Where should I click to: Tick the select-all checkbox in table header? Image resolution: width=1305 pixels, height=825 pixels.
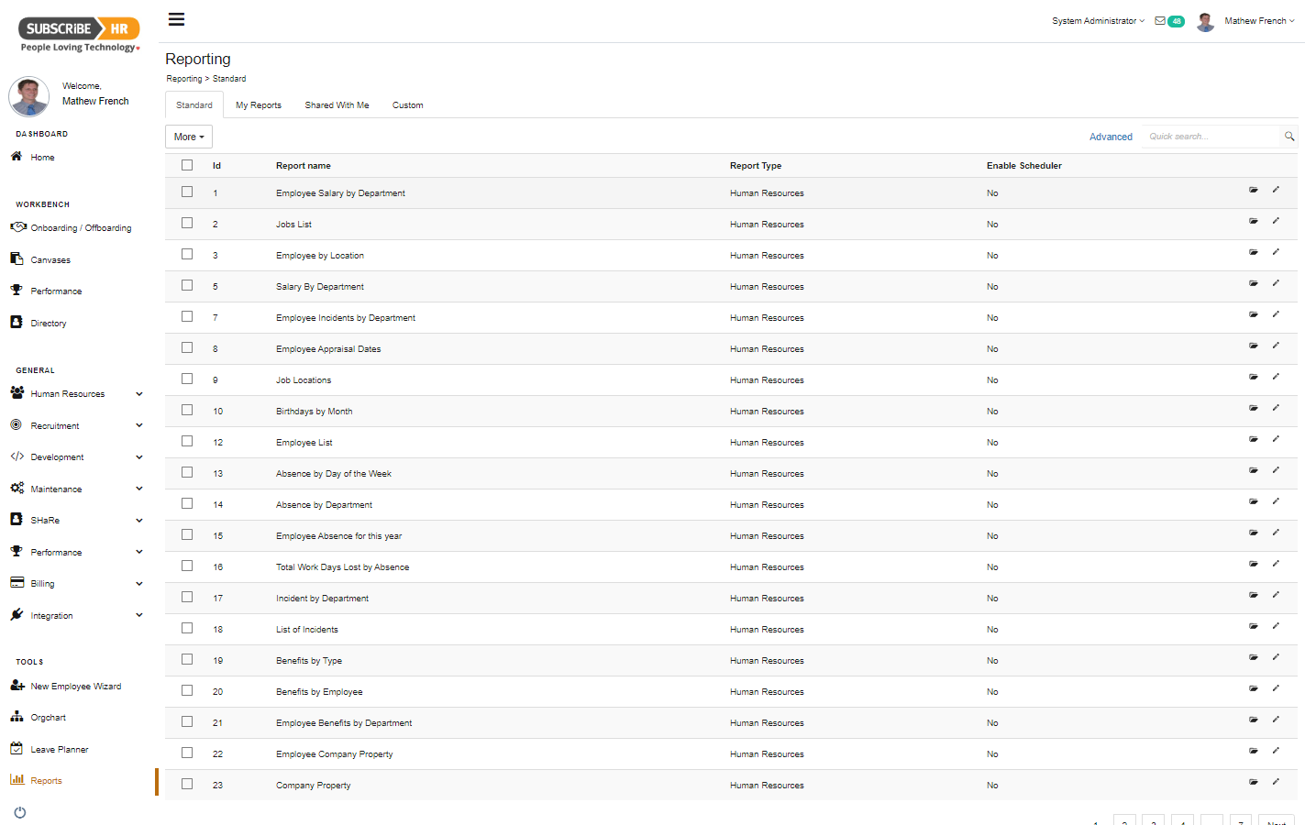point(187,165)
